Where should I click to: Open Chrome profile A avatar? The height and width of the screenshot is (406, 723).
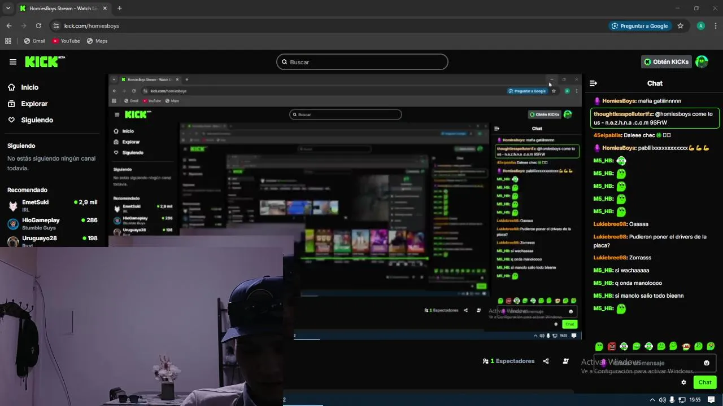coord(701,26)
